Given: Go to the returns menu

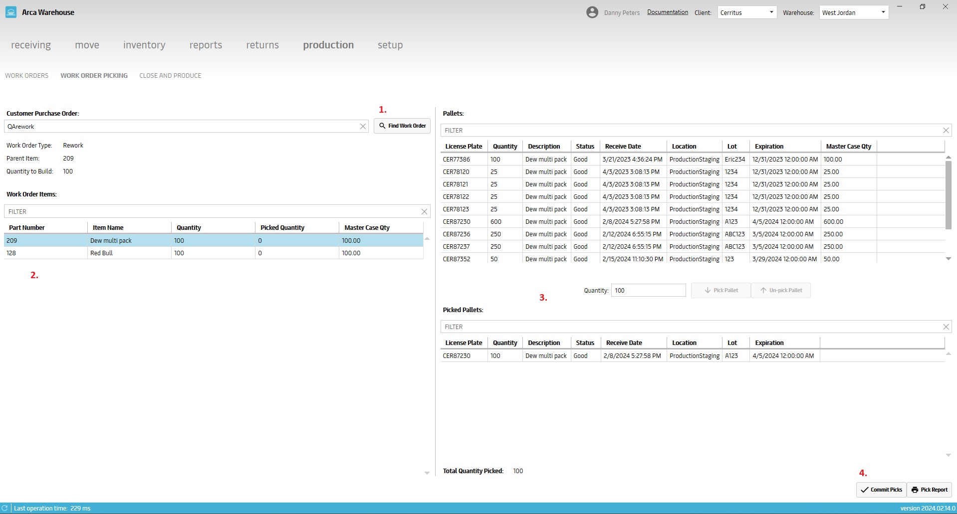Looking at the screenshot, I should pyautogui.click(x=262, y=45).
